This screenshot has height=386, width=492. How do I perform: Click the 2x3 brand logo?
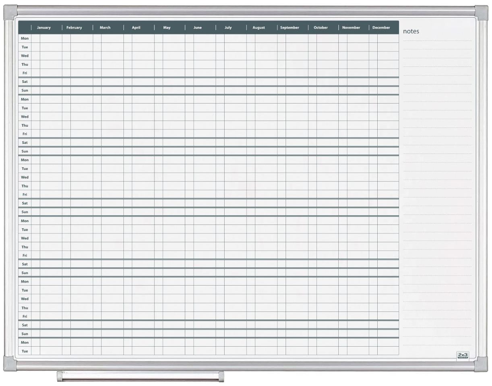[463, 355]
